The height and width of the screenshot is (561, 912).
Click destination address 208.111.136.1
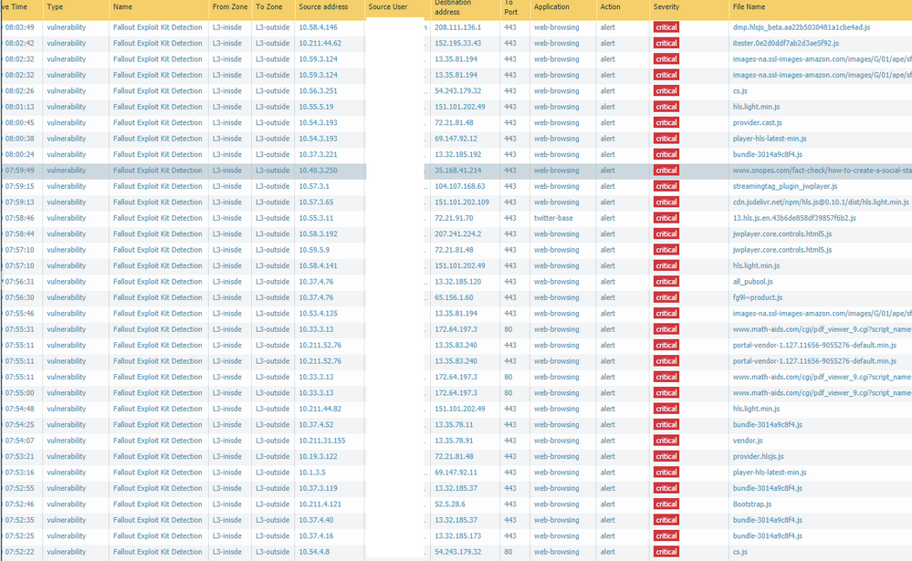pyautogui.click(x=457, y=27)
